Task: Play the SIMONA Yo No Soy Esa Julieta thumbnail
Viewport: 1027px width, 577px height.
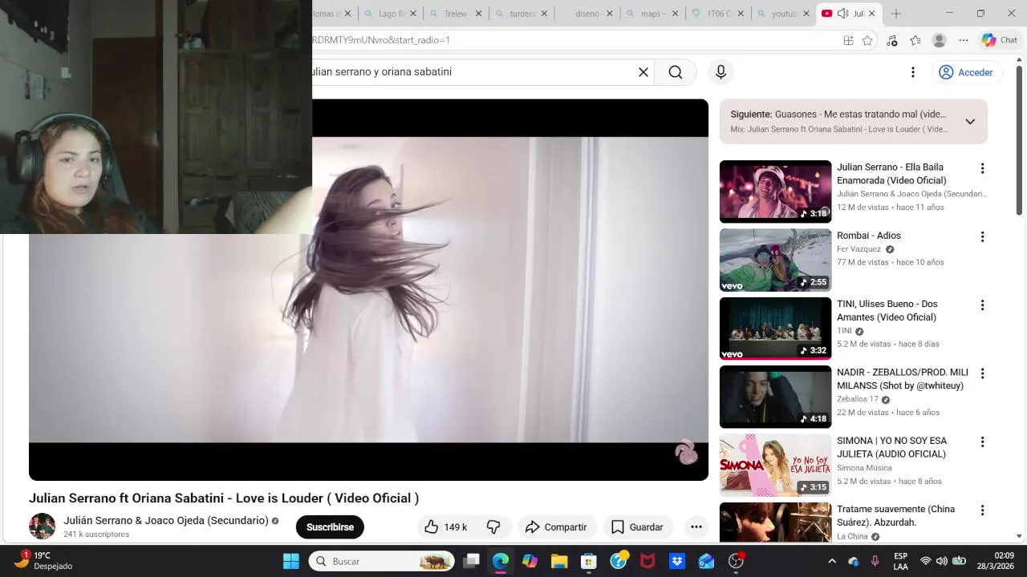Action: tap(775, 465)
